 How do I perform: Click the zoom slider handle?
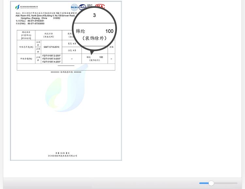(x=211, y=183)
